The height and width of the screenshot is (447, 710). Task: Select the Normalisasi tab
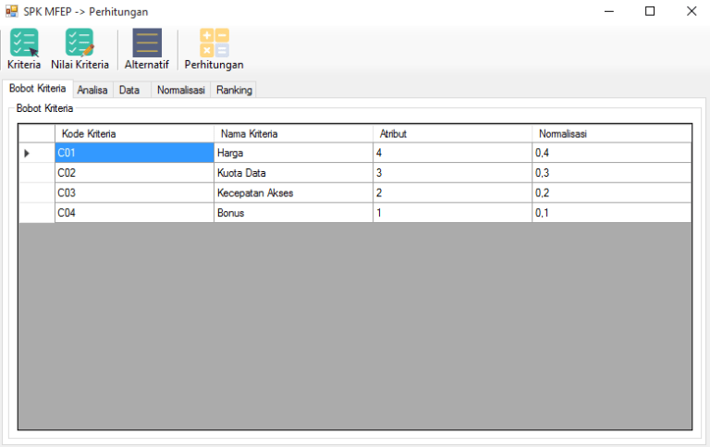(180, 90)
